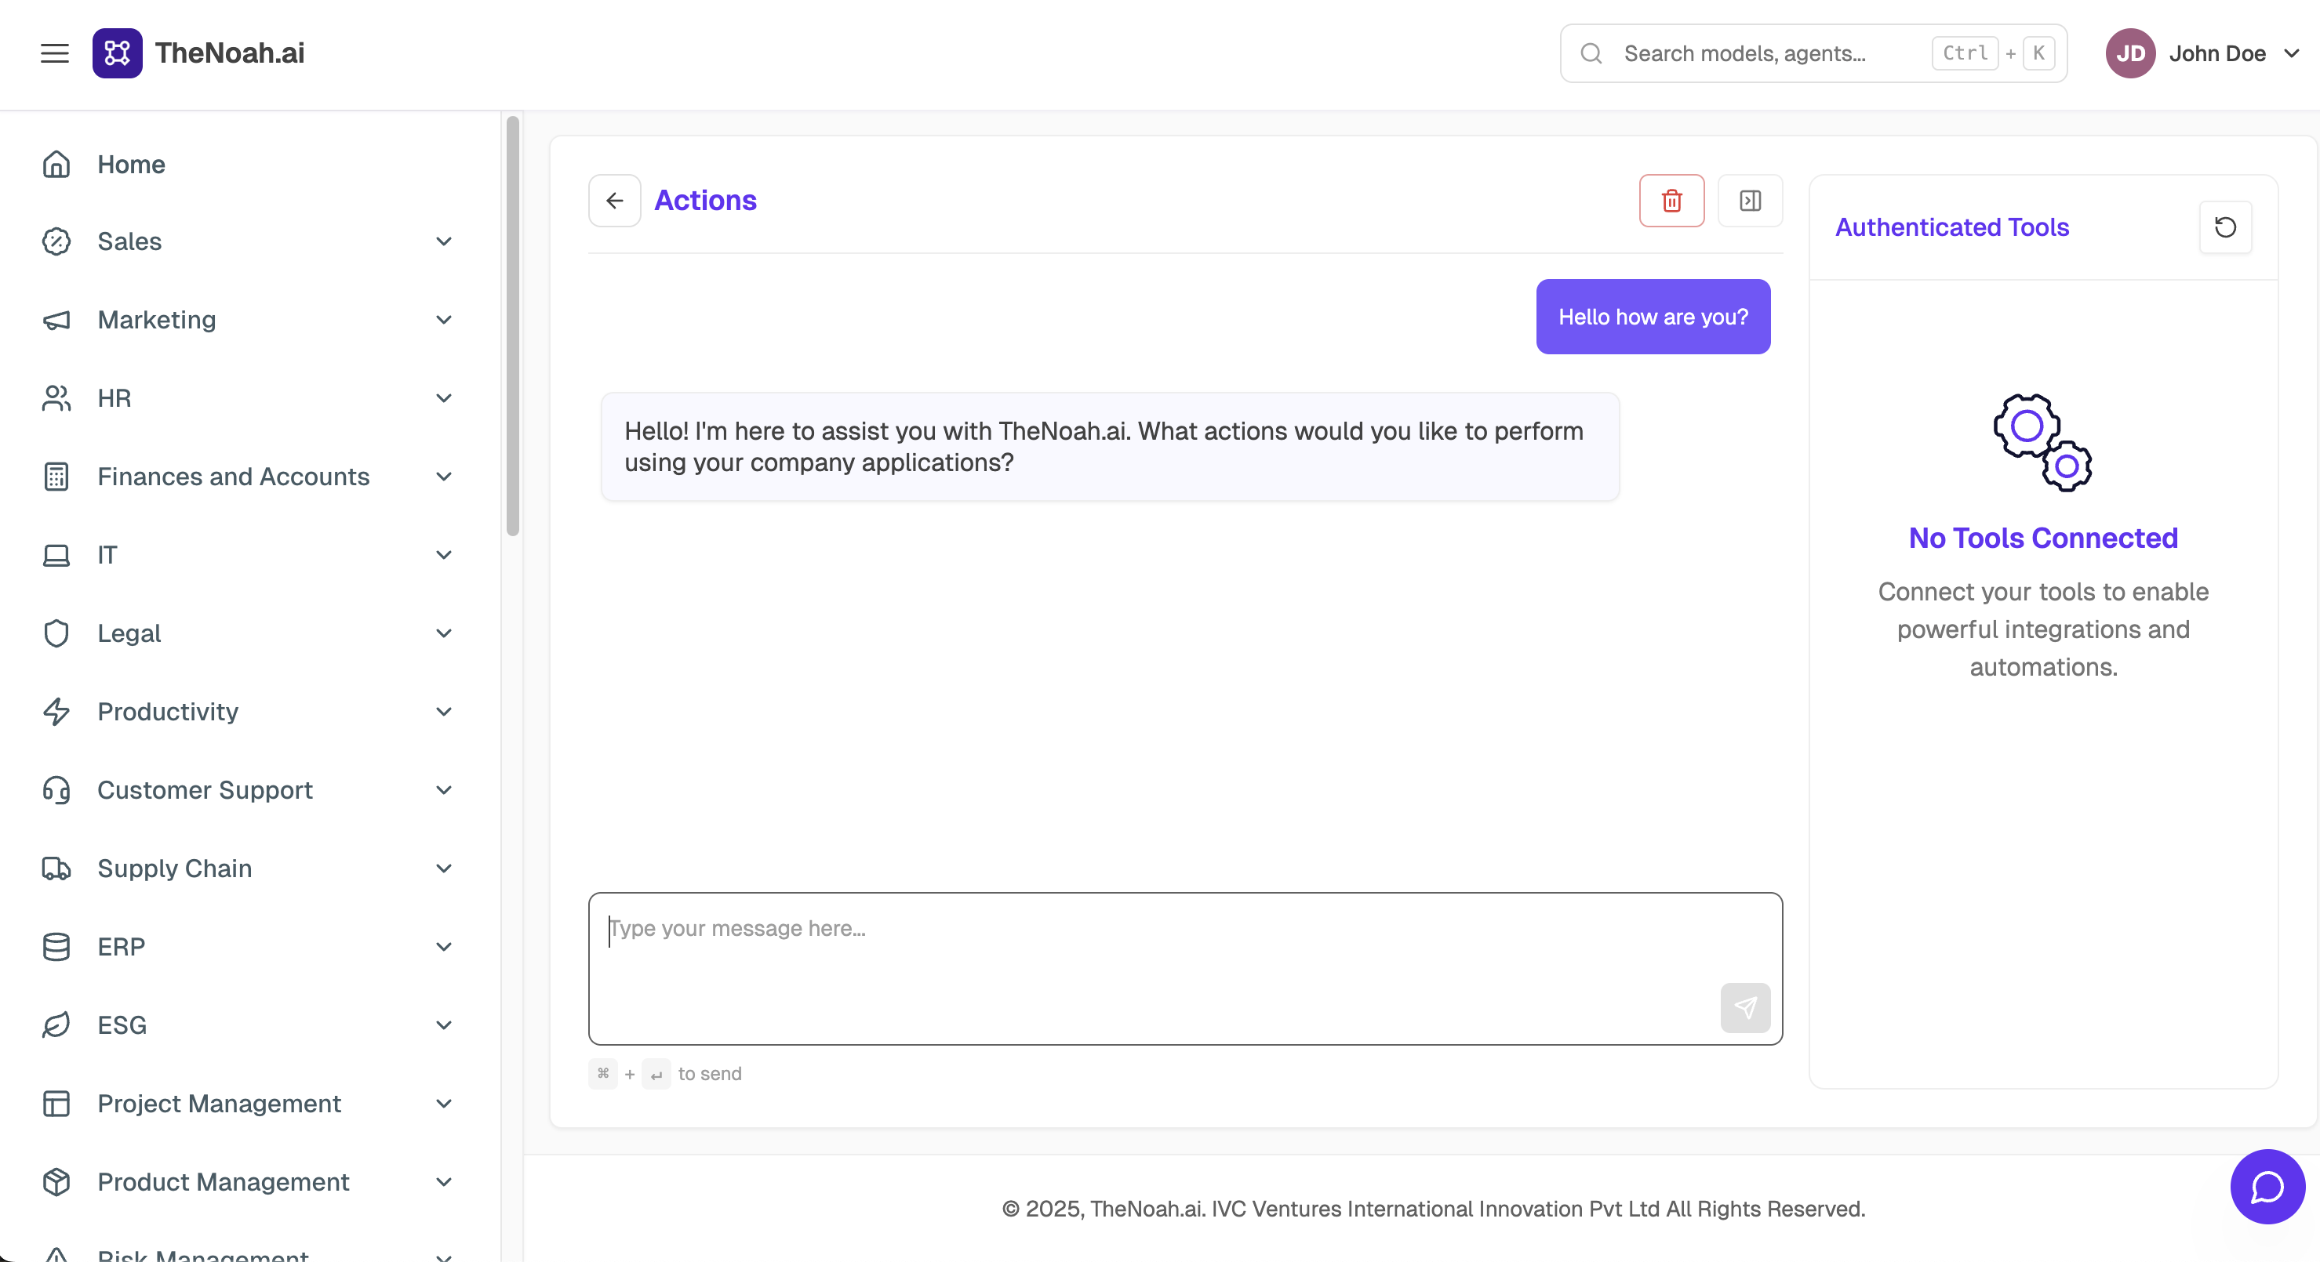This screenshot has height=1262, width=2320.
Task: Refresh the Authenticated Tools list
Action: (2225, 227)
